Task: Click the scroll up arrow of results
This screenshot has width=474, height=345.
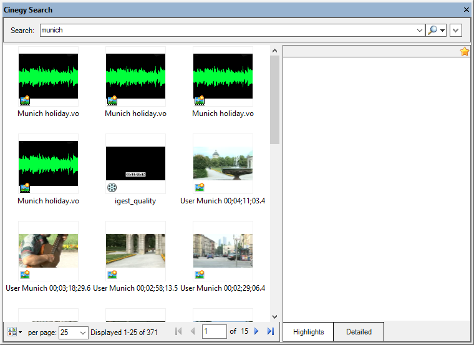Action: point(274,51)
